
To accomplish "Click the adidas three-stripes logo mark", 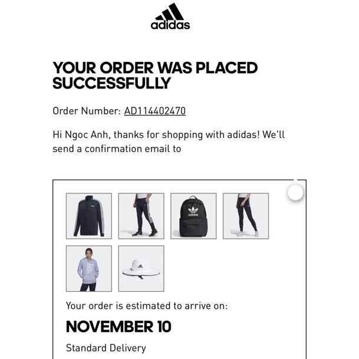I will (x=172, y=12).
